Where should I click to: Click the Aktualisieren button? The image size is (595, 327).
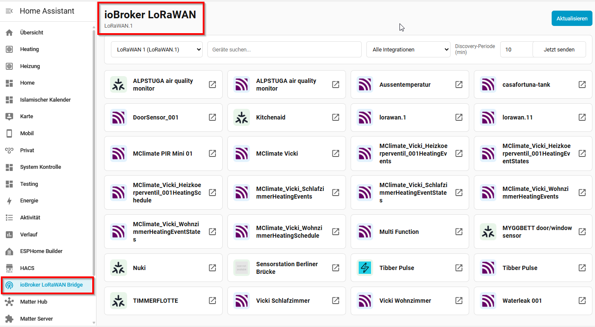coord(572,19)
